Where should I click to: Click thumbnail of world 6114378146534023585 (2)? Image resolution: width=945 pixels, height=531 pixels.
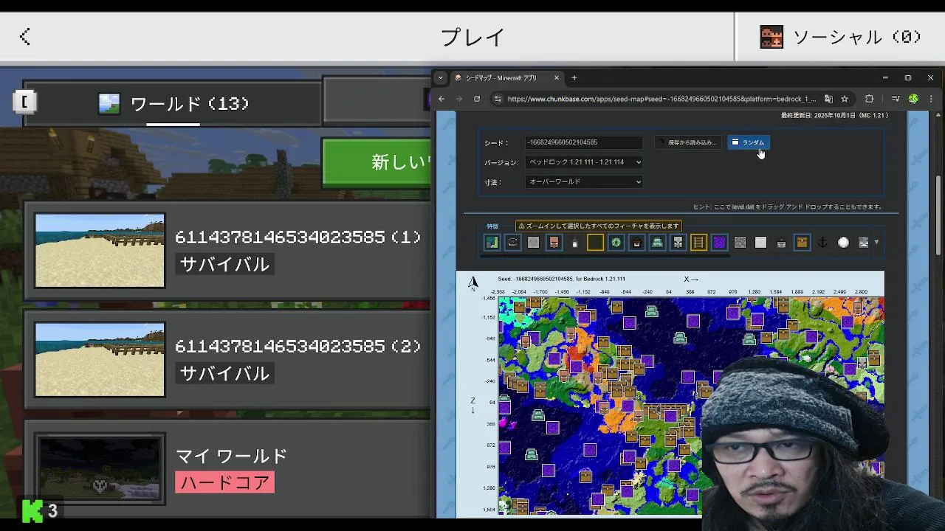100,359
